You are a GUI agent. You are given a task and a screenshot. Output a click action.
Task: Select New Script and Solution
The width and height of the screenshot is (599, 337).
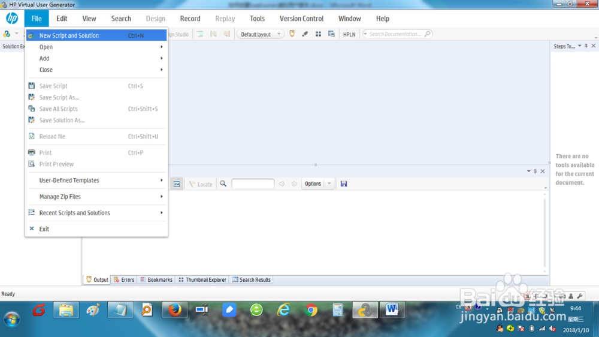click(96, 35)
